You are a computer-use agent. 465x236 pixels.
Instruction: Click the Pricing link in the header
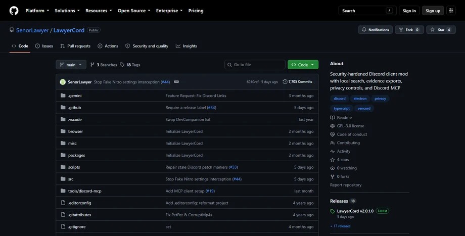click(x=196, y=11)
